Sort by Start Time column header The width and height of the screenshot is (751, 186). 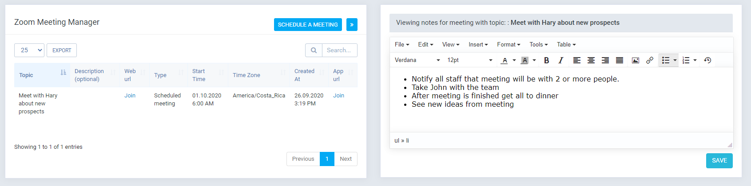tap(208, 75)
